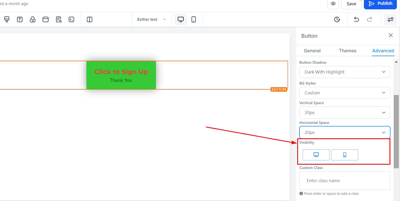Click the 'Visibility' label
400x201 pixels.
pyautogui.click(x=307, y=142)
